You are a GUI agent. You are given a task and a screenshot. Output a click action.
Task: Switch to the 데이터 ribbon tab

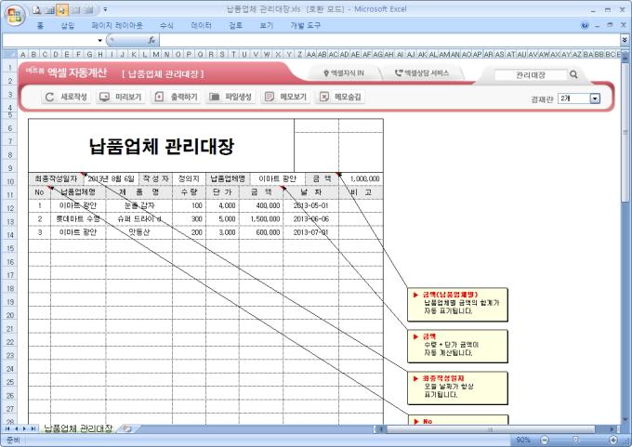pos(200,26)
